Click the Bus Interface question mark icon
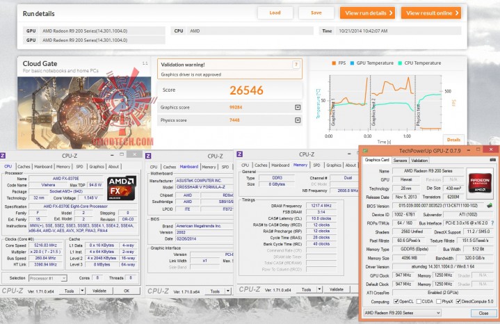Viewport: 500px width, 324px height. tap(492, 223)
